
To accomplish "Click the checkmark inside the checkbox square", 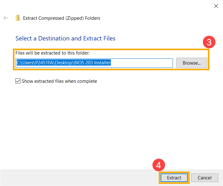I will 18,81.
